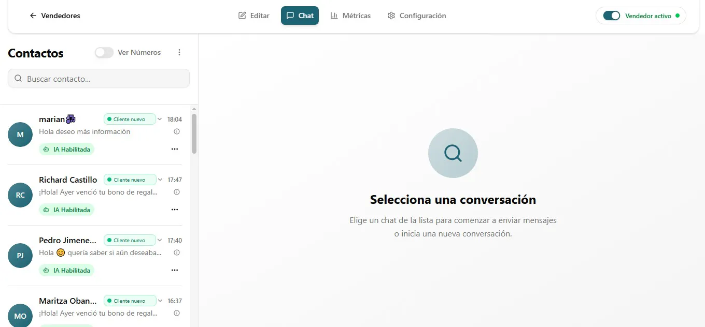Open marian's message 'Hola deseo más información'

tap(84, 131)
